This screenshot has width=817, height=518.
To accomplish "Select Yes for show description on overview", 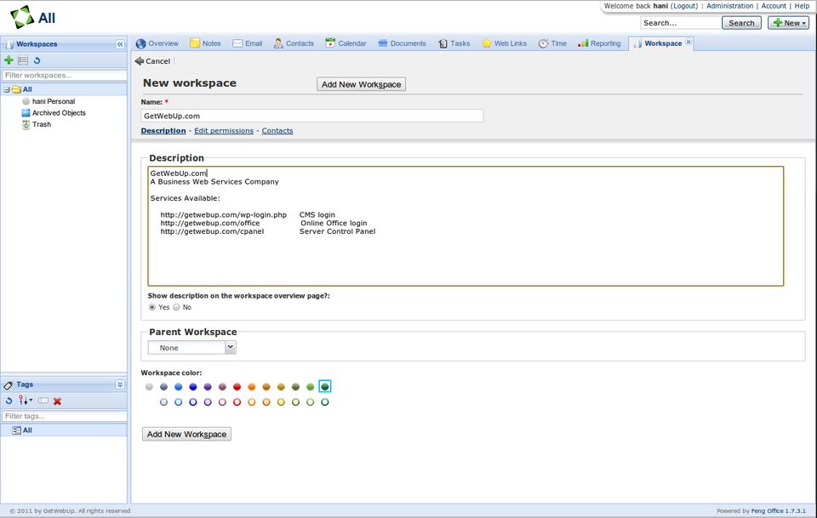I will pyautogui.click(x=152, y=307).
